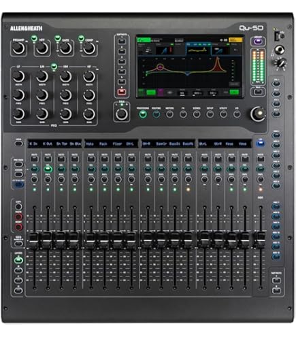Open the METERS screen
The image size is (296, 337).
(x=169, y=114)
